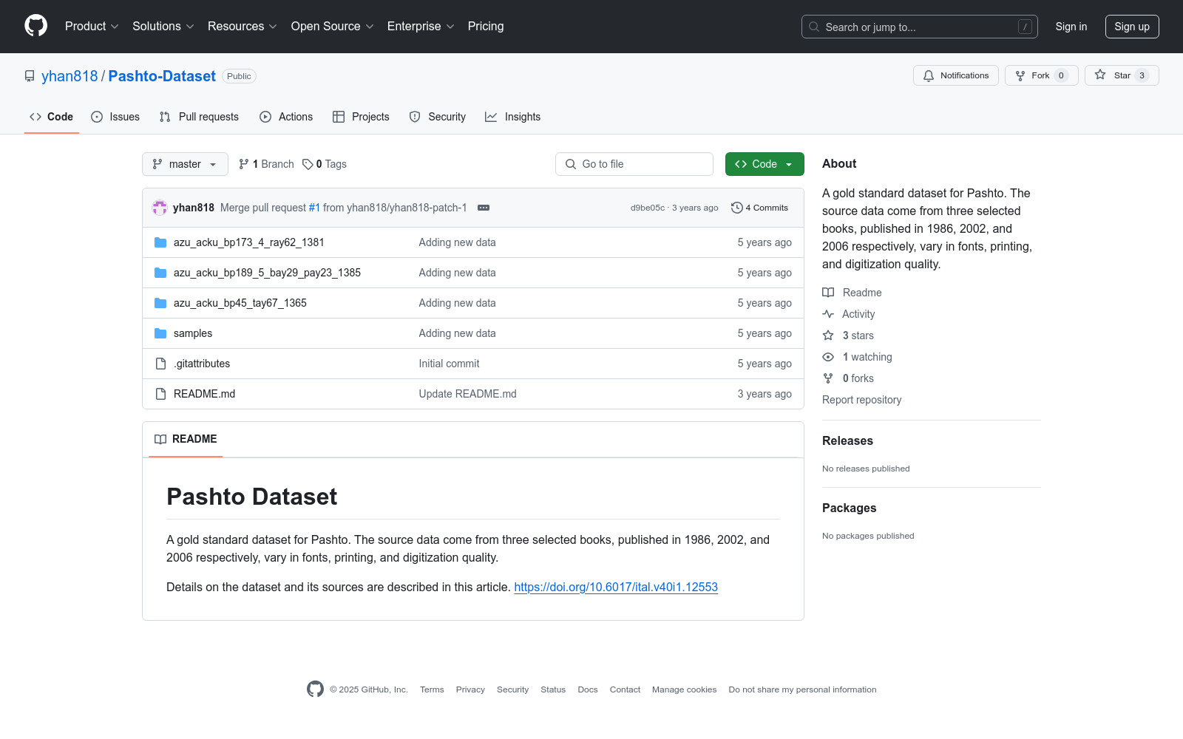The width and height of the screenshot is (1183, 739).
Task: Open the samples folder
Action: coord(193,333)
